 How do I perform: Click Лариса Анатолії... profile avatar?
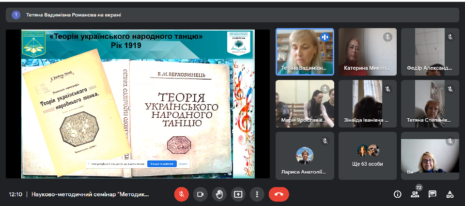click(305, 156)
